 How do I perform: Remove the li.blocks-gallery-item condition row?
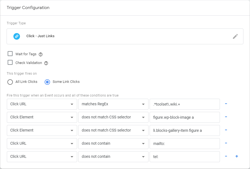(x=226, y=130)
